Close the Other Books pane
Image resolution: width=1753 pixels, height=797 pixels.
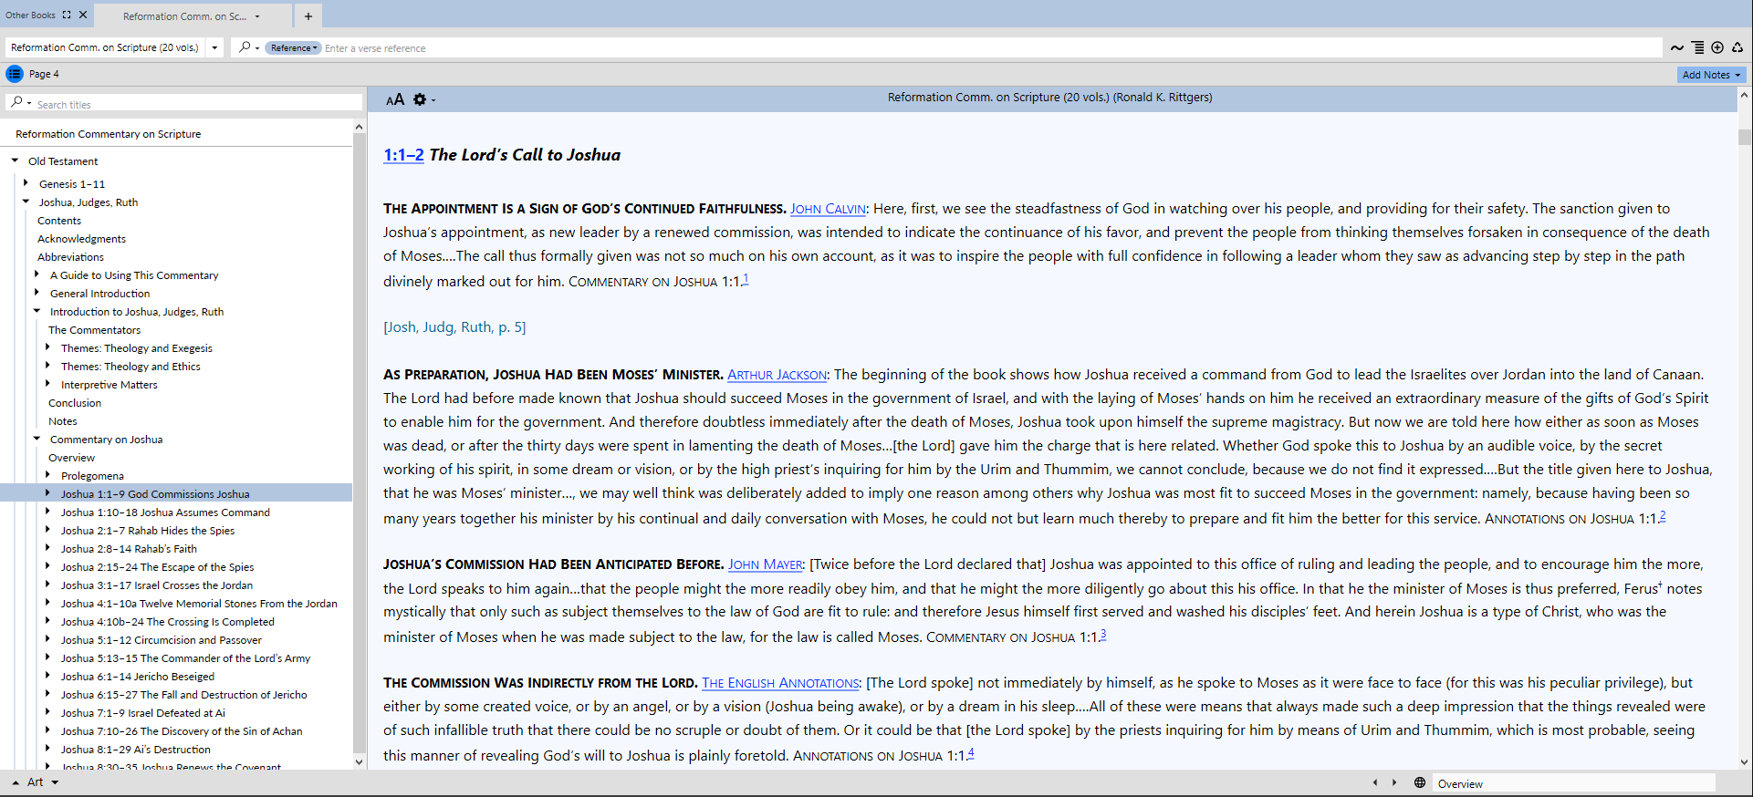pos(83,15)
